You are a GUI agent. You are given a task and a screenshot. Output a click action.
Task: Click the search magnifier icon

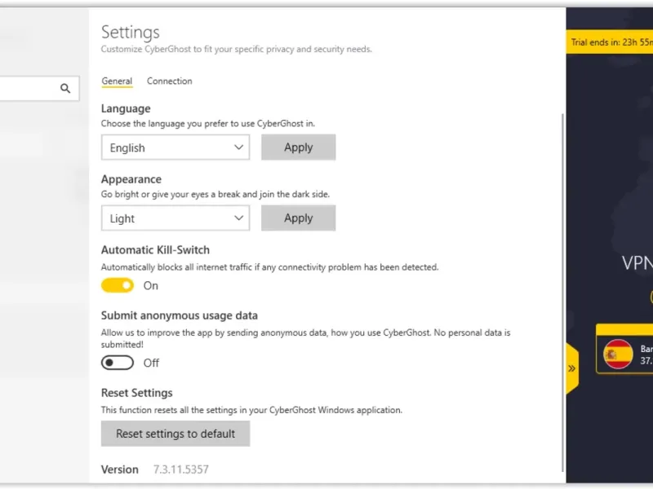pyautogui.click(x=65, y=88)
